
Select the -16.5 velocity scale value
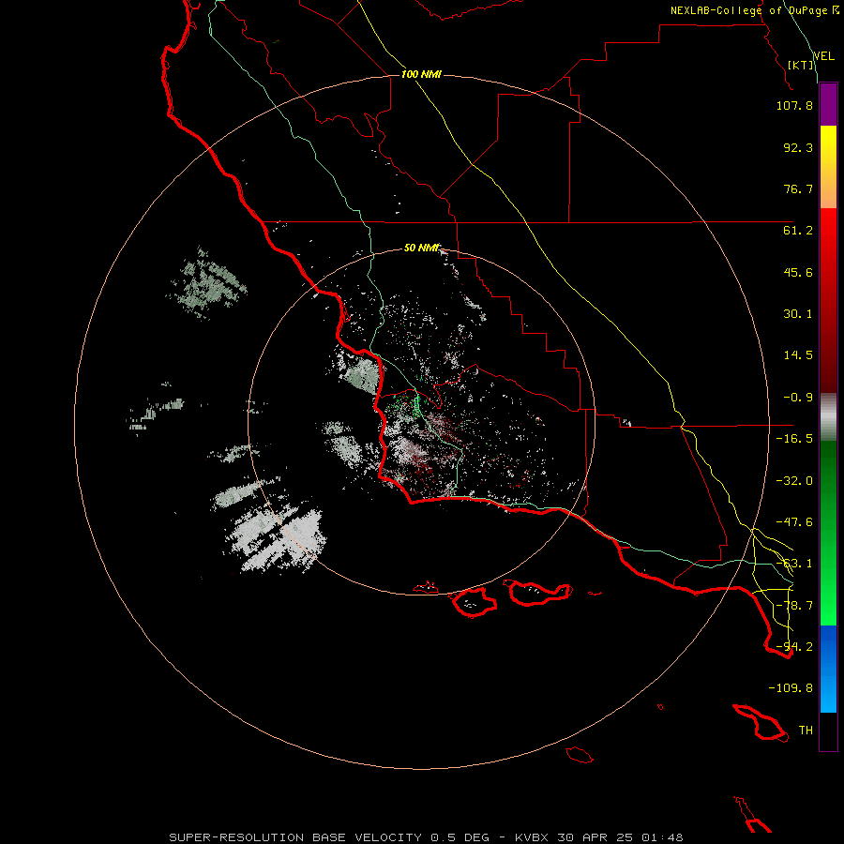(x=794, y=439)
